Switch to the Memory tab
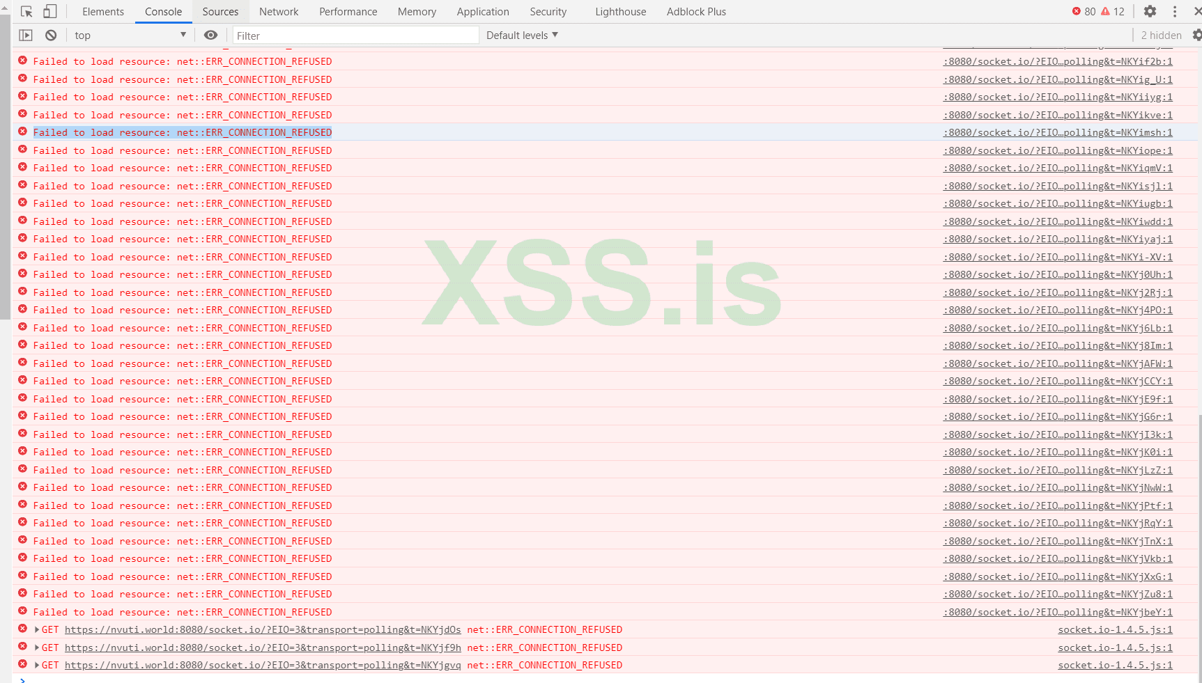 click(417, 12)
